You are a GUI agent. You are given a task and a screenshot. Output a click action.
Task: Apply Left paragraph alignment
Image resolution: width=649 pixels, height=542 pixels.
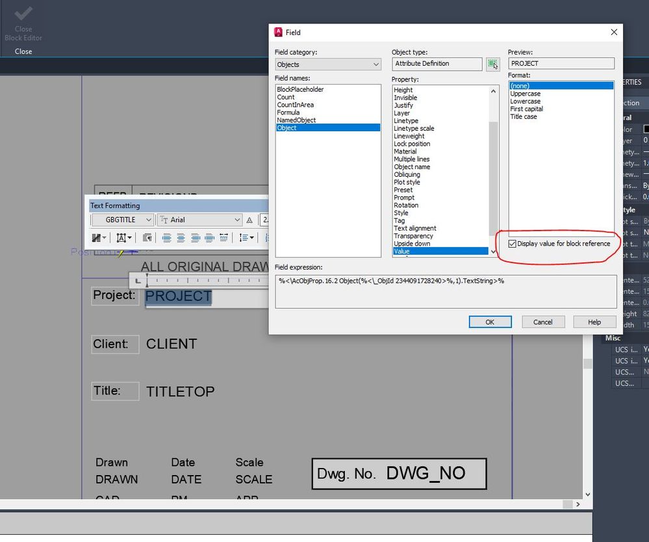167,238
